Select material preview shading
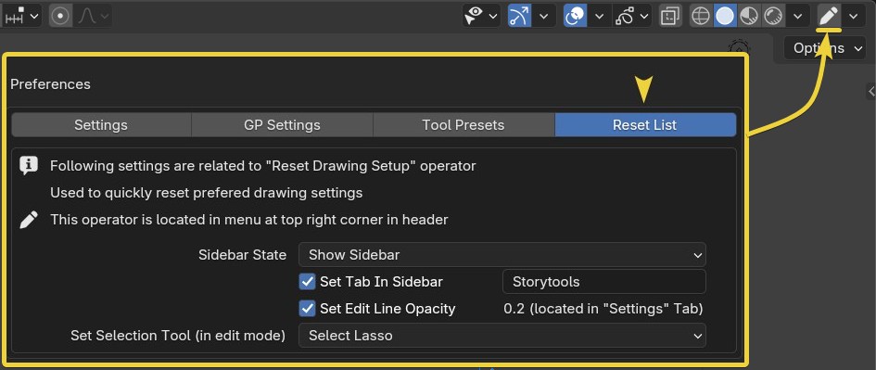Viewport: 876px width, 370px height. pos(749,16)
